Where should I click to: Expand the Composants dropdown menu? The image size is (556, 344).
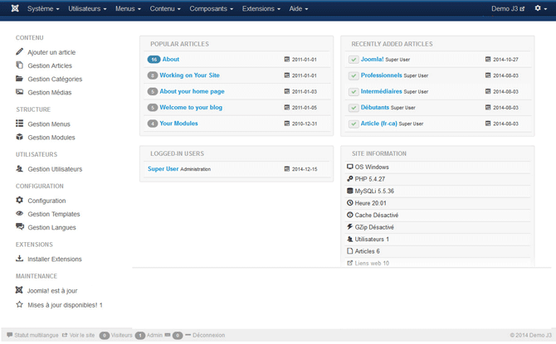tap(211, 9)
